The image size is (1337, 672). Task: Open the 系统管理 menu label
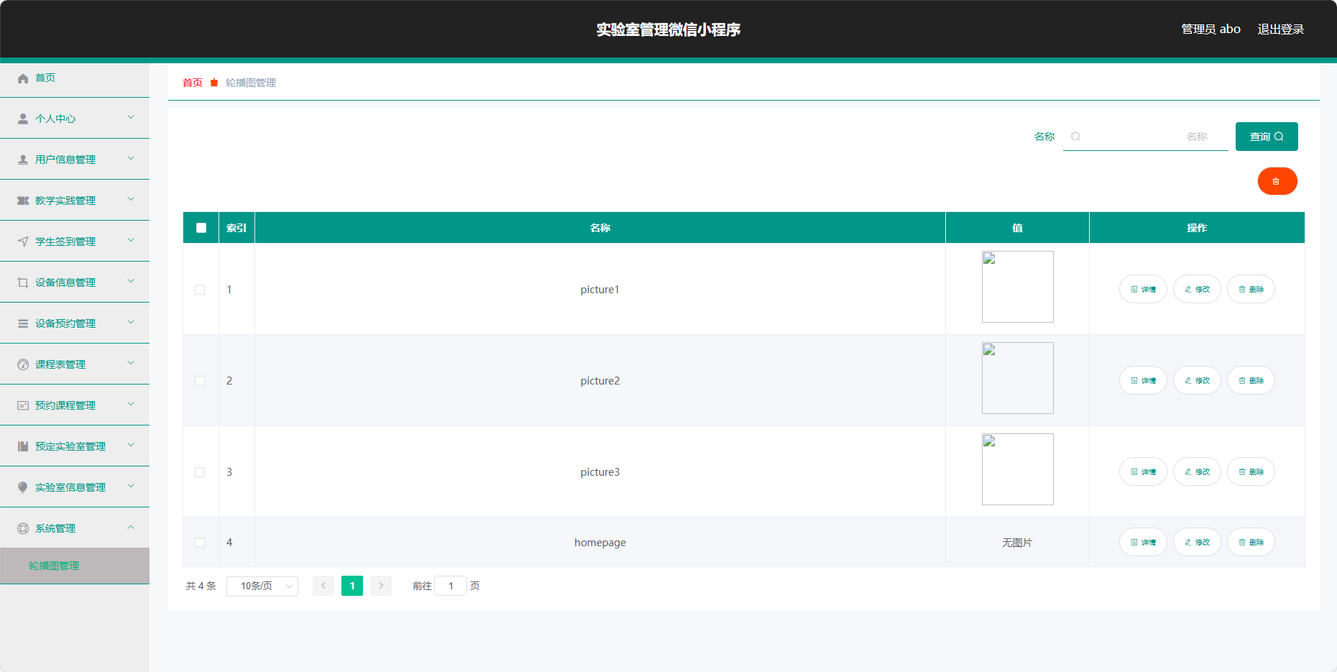pos(55,528)
